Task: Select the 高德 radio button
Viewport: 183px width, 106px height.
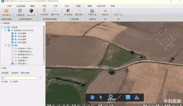Action: 2,82
